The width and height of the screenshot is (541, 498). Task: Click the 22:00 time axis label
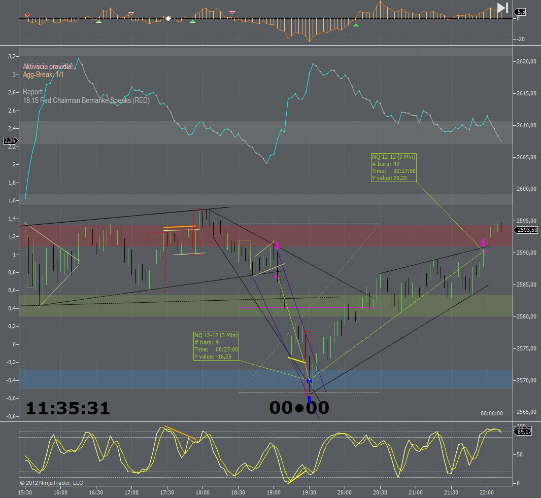(x=487, y=492)
